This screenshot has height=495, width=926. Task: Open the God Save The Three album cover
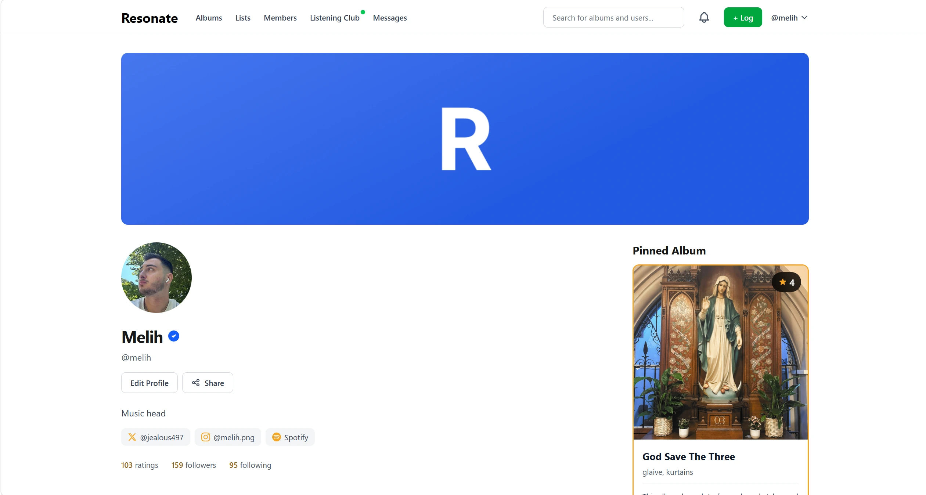720,352
